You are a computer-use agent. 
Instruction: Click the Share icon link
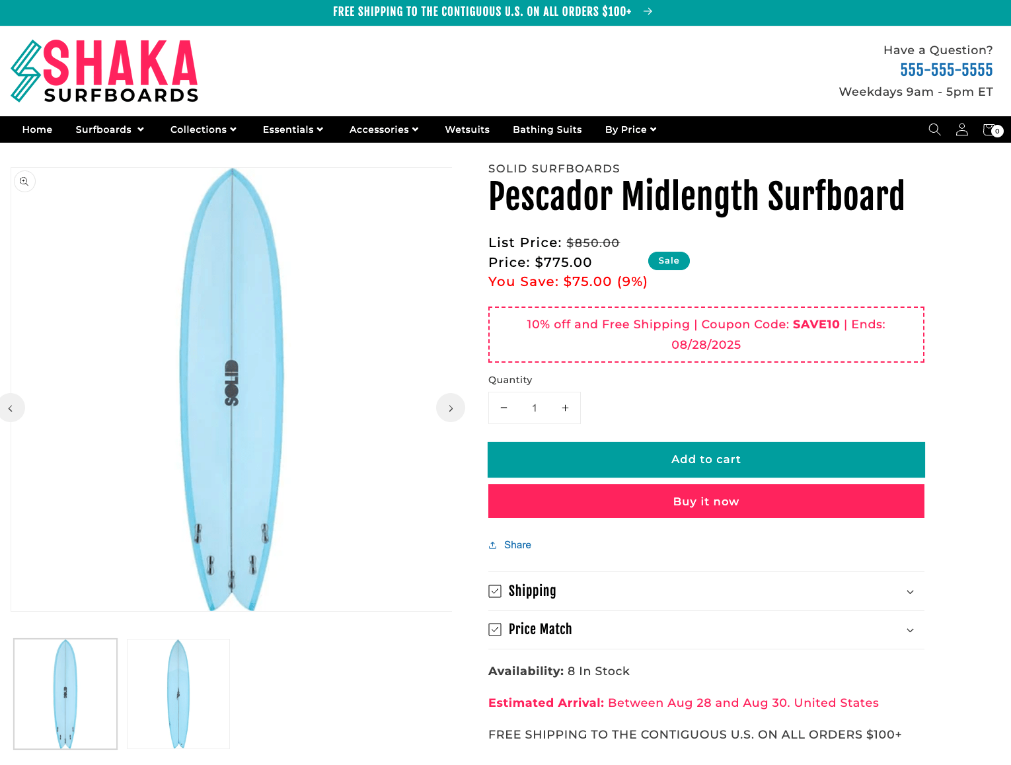(509, 545)
